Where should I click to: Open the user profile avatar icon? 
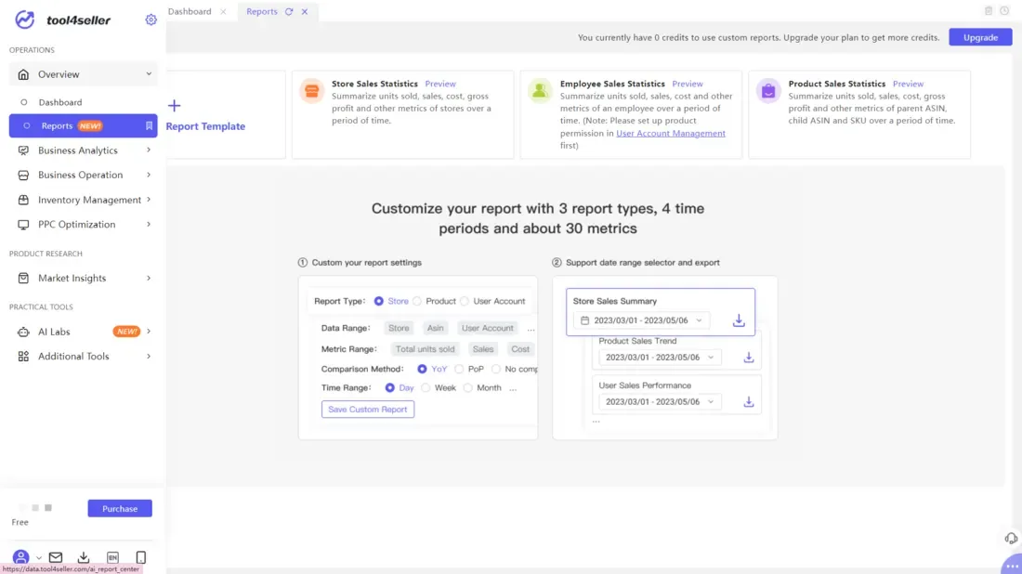pyautogui.click(x=20, y=557)
